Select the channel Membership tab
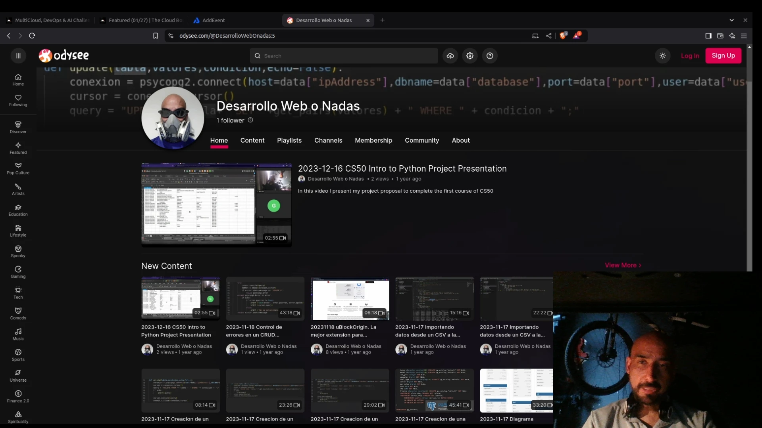Image resolution: width=762 pixels, height=428 pixels. 373,140
